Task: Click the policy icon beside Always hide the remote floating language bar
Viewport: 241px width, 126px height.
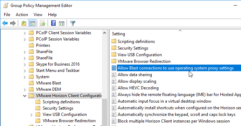Action: [x=114, y=95]
